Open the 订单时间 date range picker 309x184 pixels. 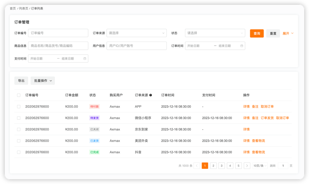tap(215, 46)
